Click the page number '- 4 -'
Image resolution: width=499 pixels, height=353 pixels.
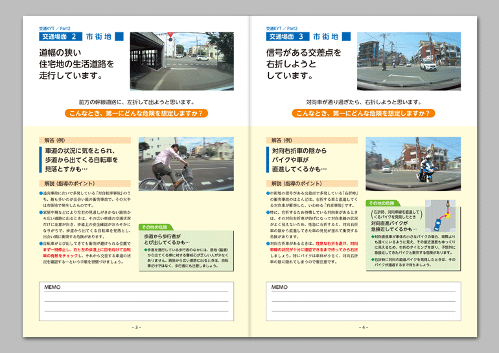364,327
